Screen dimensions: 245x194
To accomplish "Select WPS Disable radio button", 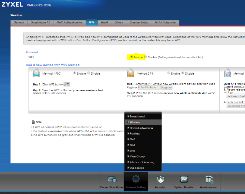I will [x=146, y=57].
